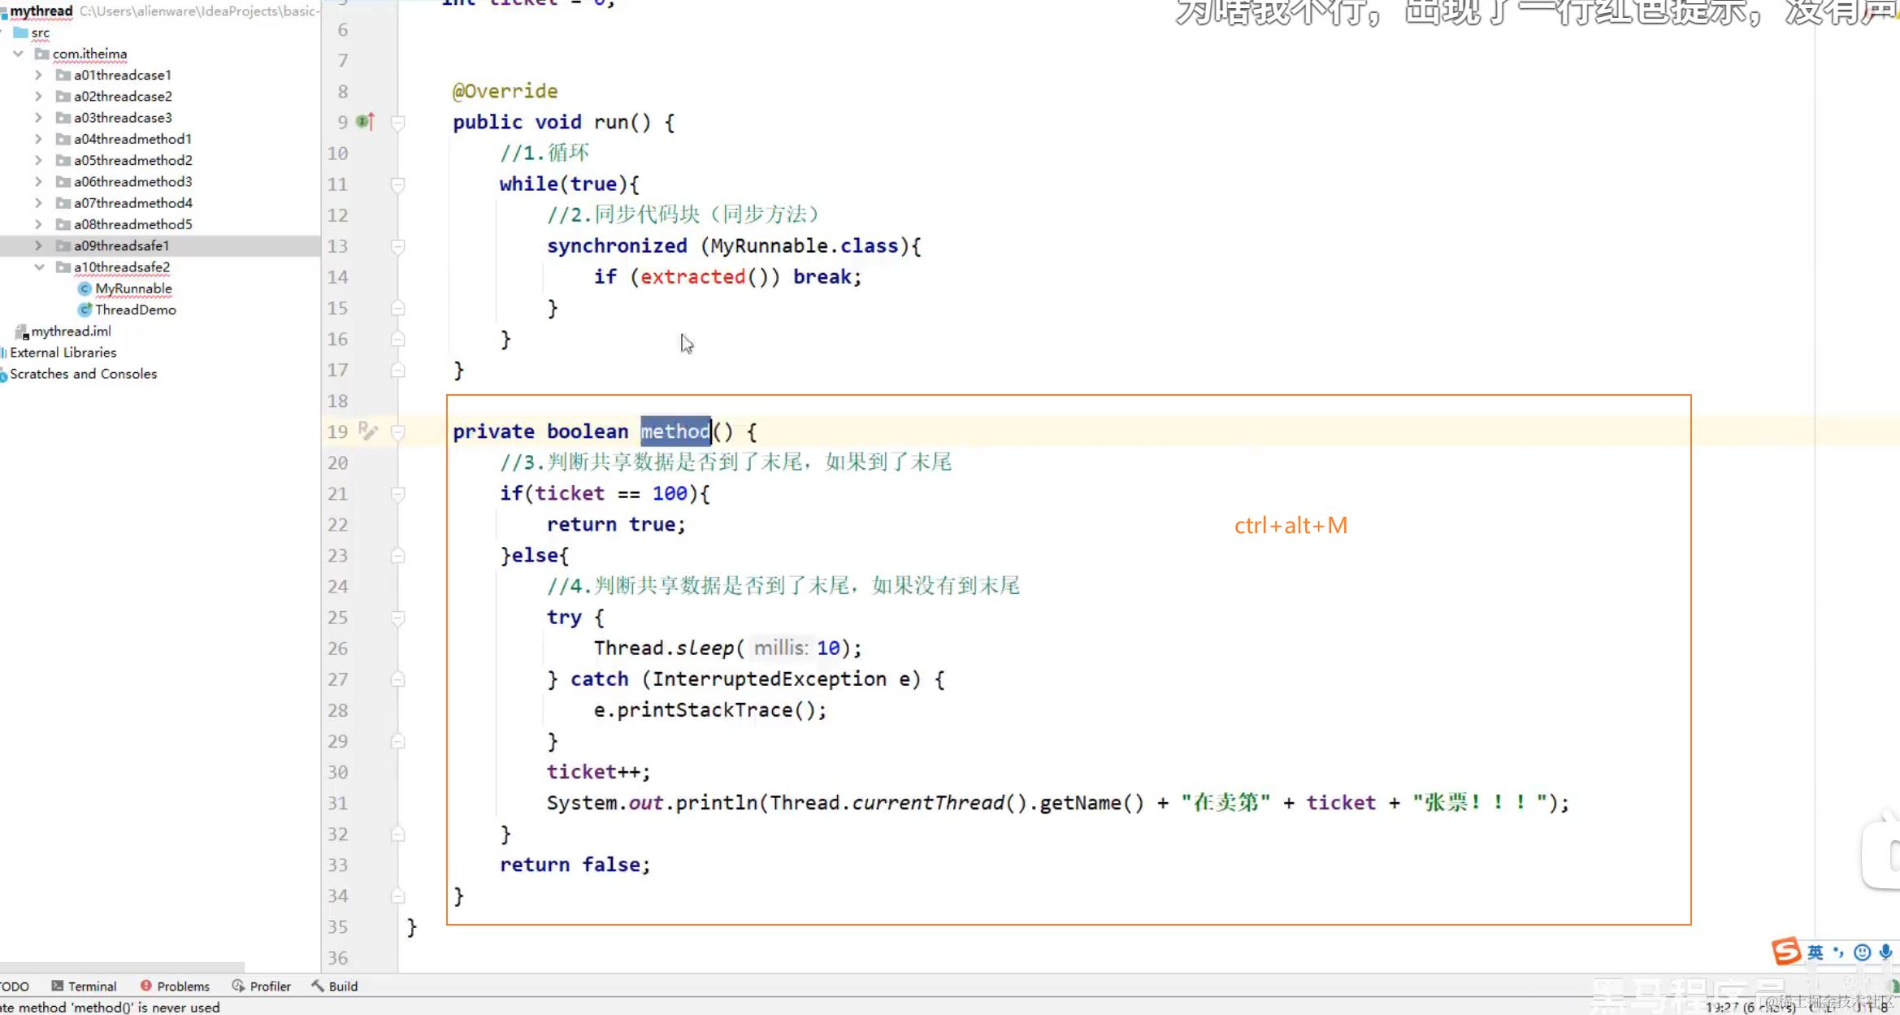Screen dimensions: 1900x1015
Task: Open the Terminal tool window tab
Action: tap(85, 986)
